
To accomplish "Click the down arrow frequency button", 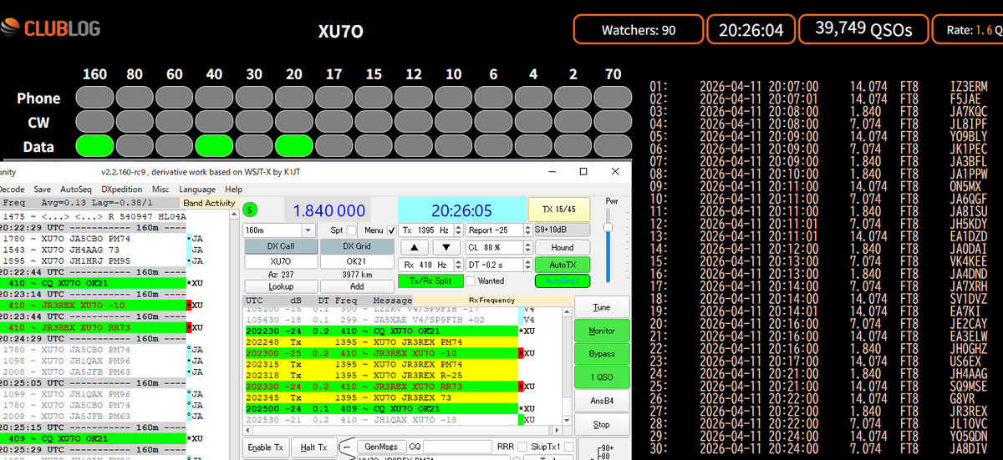I will [x=447, y=247].
